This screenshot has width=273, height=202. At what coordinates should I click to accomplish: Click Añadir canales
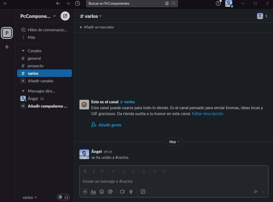click(x=44, y=81)
